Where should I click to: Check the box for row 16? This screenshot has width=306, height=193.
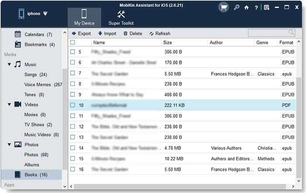pos(73,169)
